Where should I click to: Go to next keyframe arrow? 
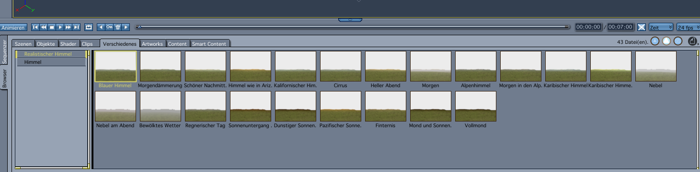126,27
